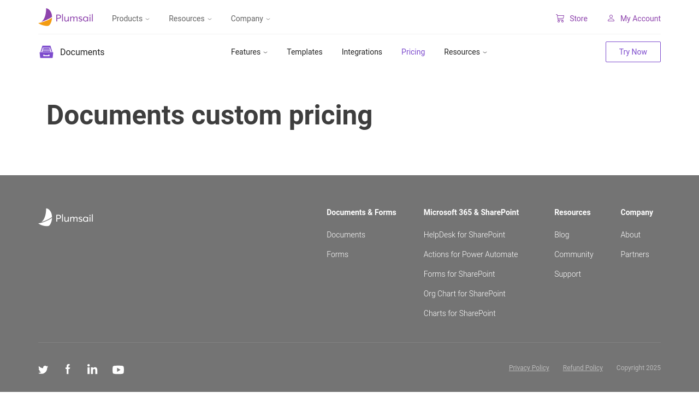Follow the HelpDesk for SharePoint footer link
This screenshot has height=393, width=699.
click(x=464, y=235)
